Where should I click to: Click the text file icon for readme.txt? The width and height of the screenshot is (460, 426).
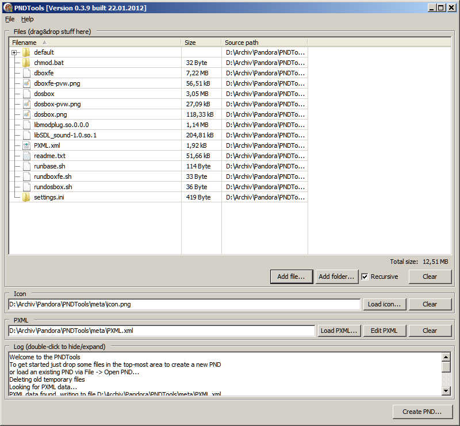click(x=26, y=156)
